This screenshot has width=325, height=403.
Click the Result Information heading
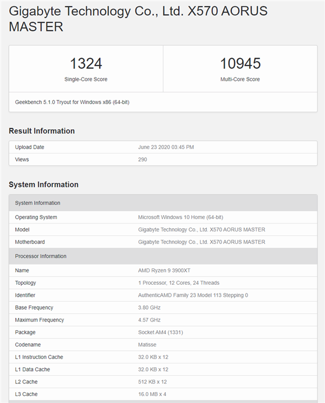[x=42, y=131]
